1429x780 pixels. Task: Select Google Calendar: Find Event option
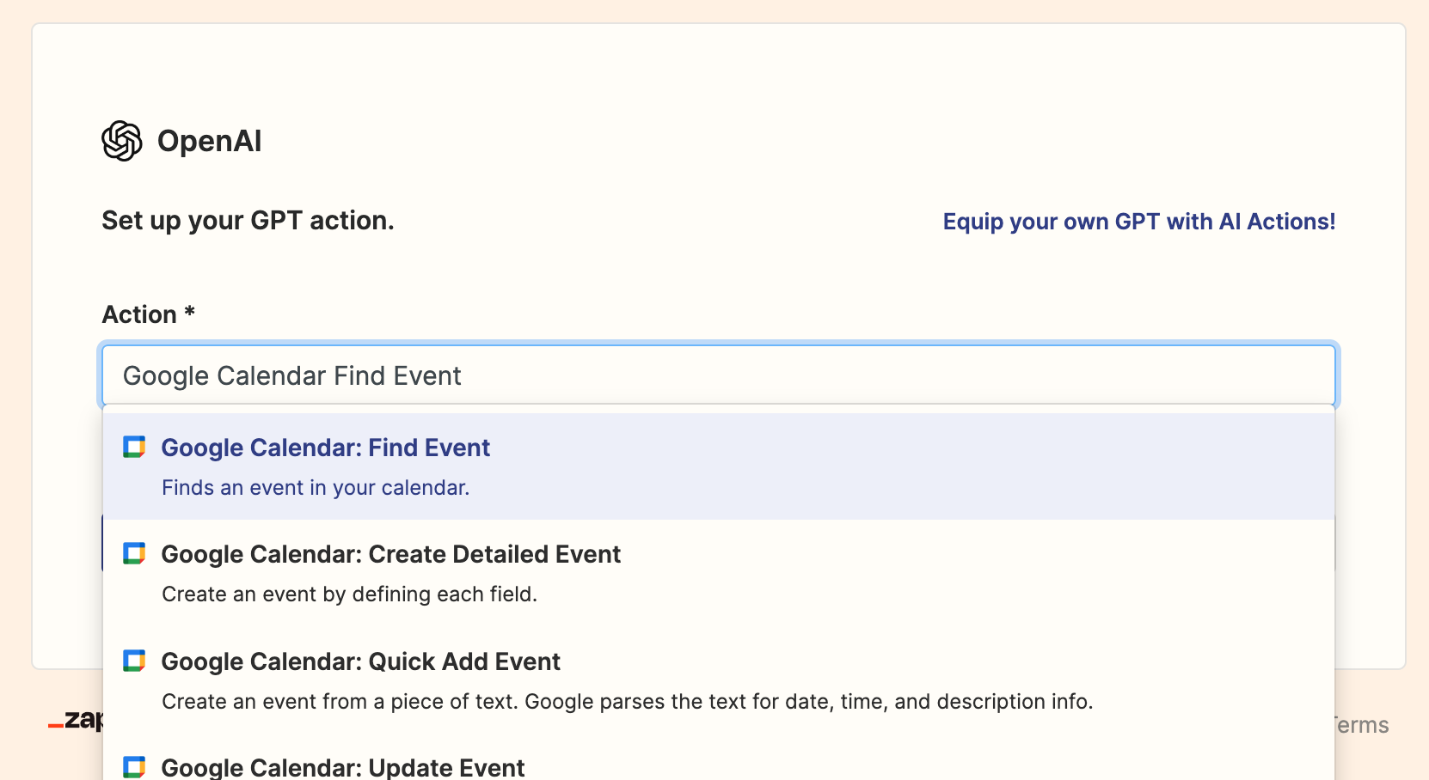(x=719, y=466)
